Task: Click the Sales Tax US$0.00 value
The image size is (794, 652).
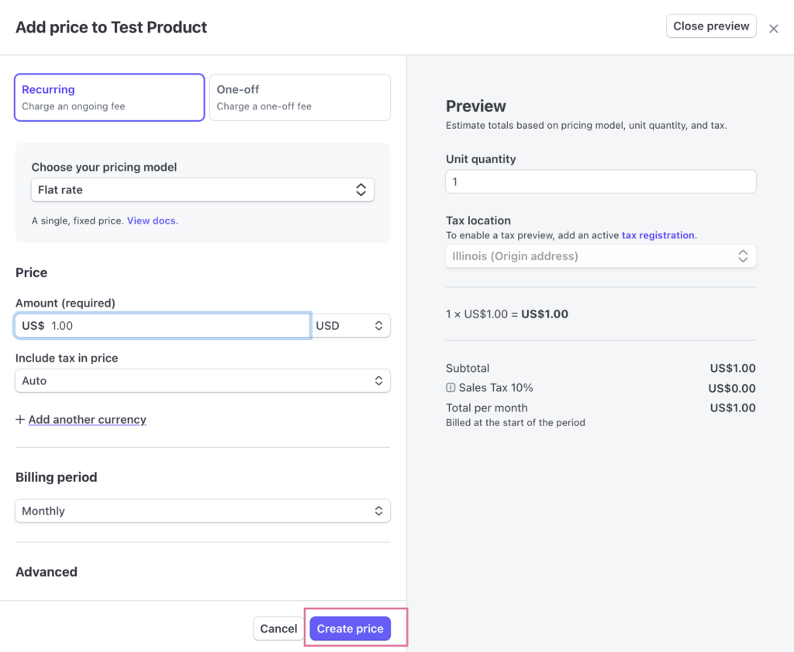Action: tap(732, 388)
